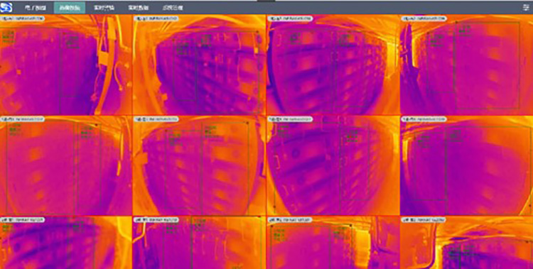This screenshot has height=269, width=533.
Task: Select the last thermal feed in the middle row
Action: (x=467, y=166)
